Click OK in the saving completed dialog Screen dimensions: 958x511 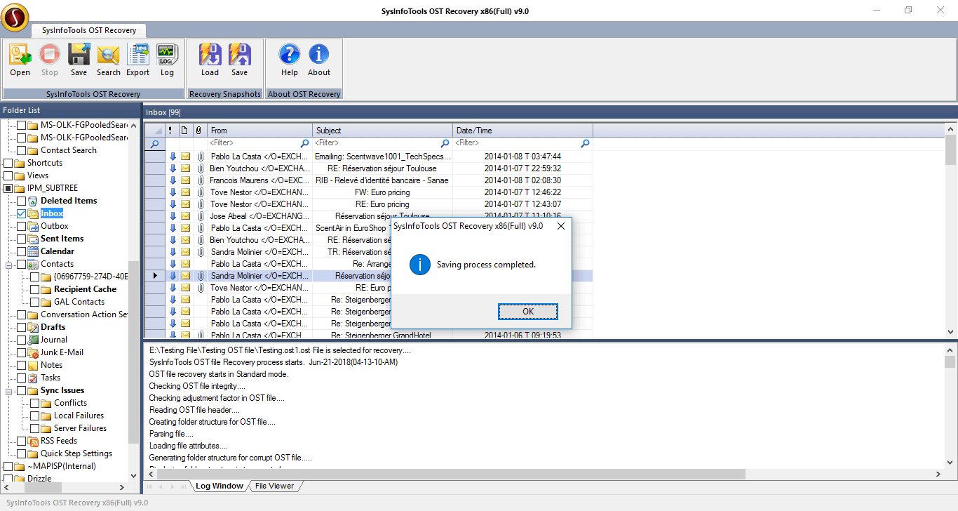point(528,311)
